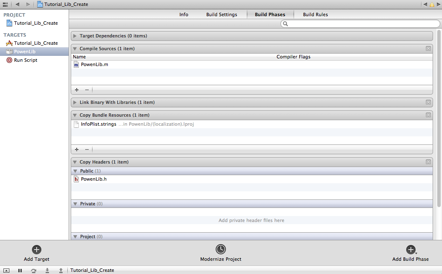Go back with the left navigation arrow
442x274 pixels.
pos(17,4)
